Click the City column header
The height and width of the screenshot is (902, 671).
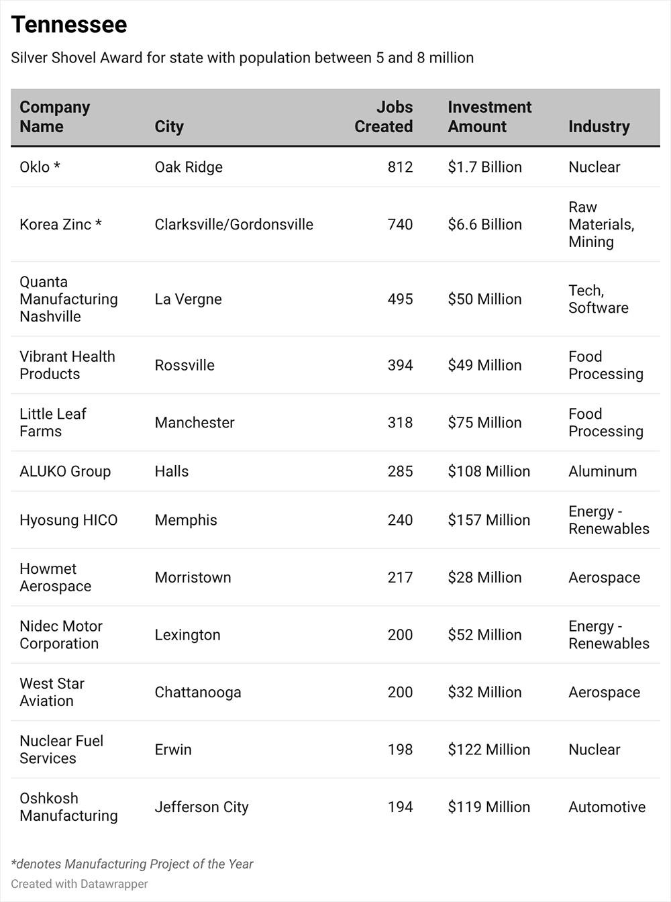coord(169,127)
